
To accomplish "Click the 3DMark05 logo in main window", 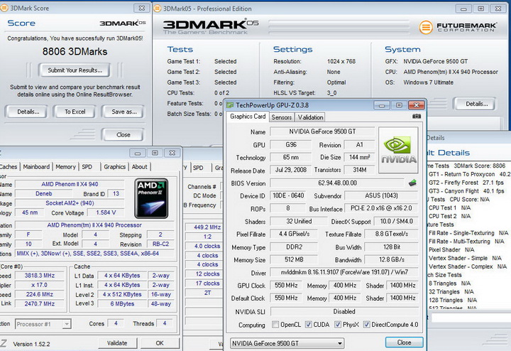I will (x=211, y=26).
